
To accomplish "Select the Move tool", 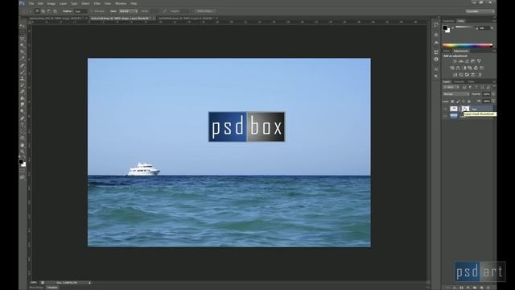I will [x=23, y=26].
